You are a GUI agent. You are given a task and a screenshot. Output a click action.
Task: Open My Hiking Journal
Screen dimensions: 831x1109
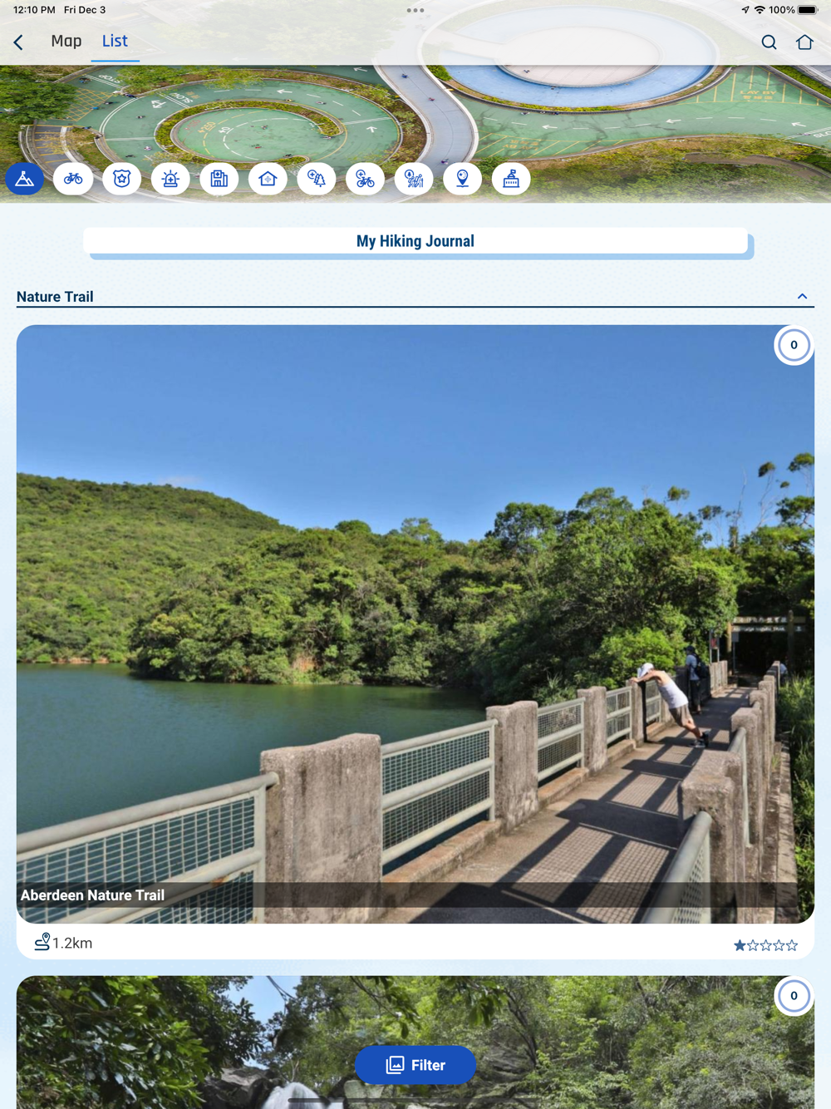tap(415, 241)
